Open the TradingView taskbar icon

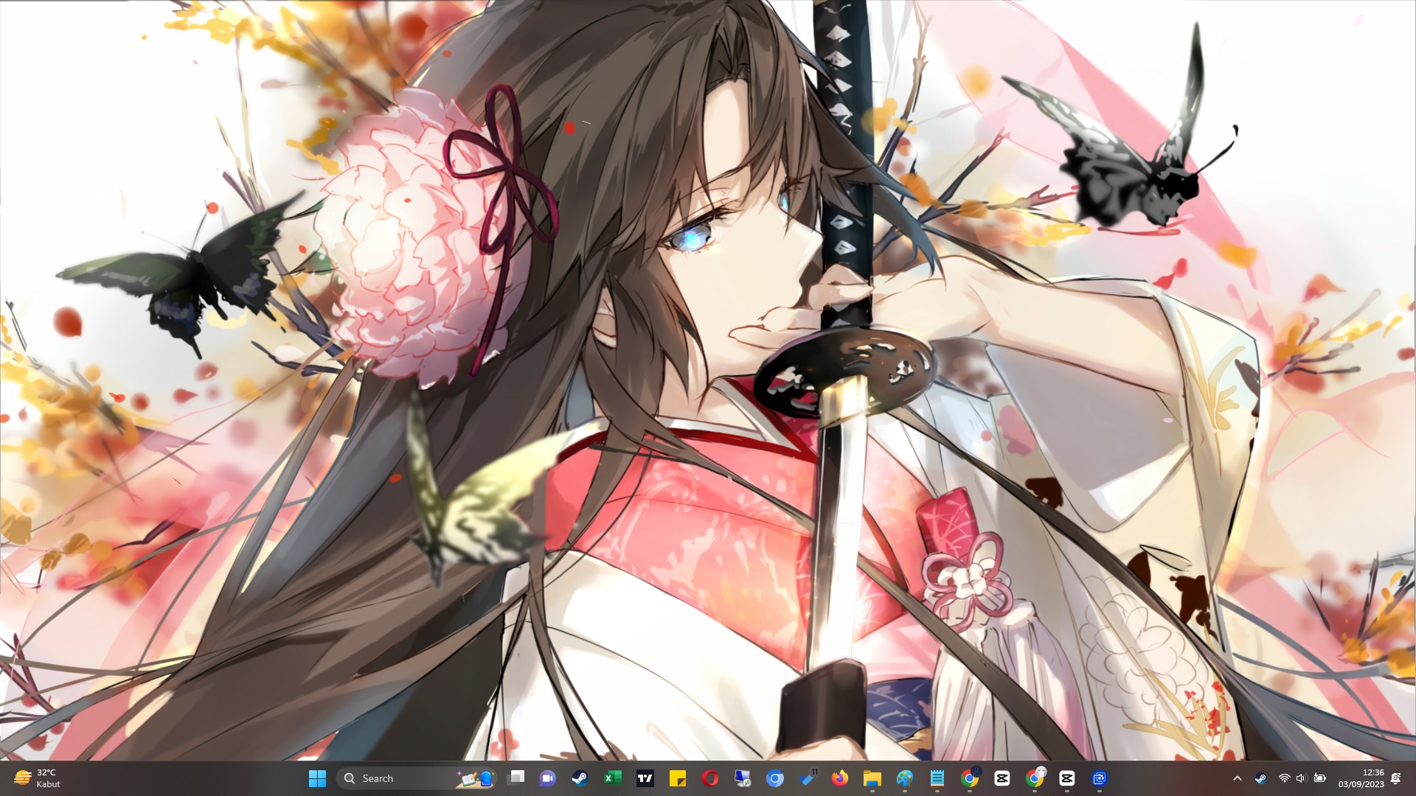pyautogui.click(x=645, y=778)
